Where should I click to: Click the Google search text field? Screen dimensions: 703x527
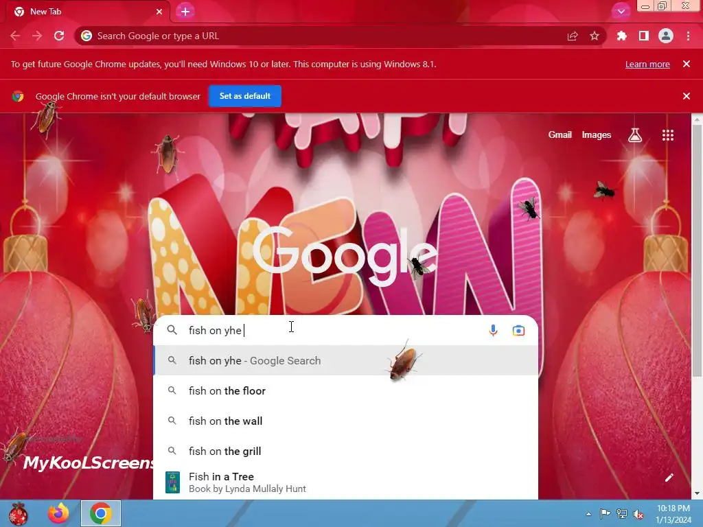(332, 330)
